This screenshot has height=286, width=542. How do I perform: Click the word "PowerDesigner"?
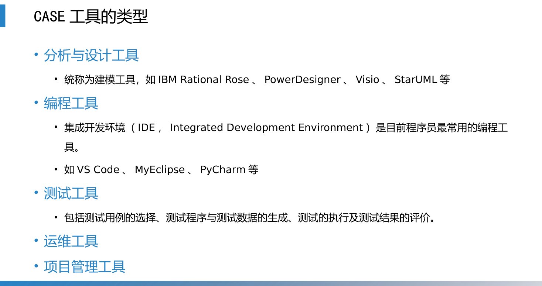(x=303, y=80)
